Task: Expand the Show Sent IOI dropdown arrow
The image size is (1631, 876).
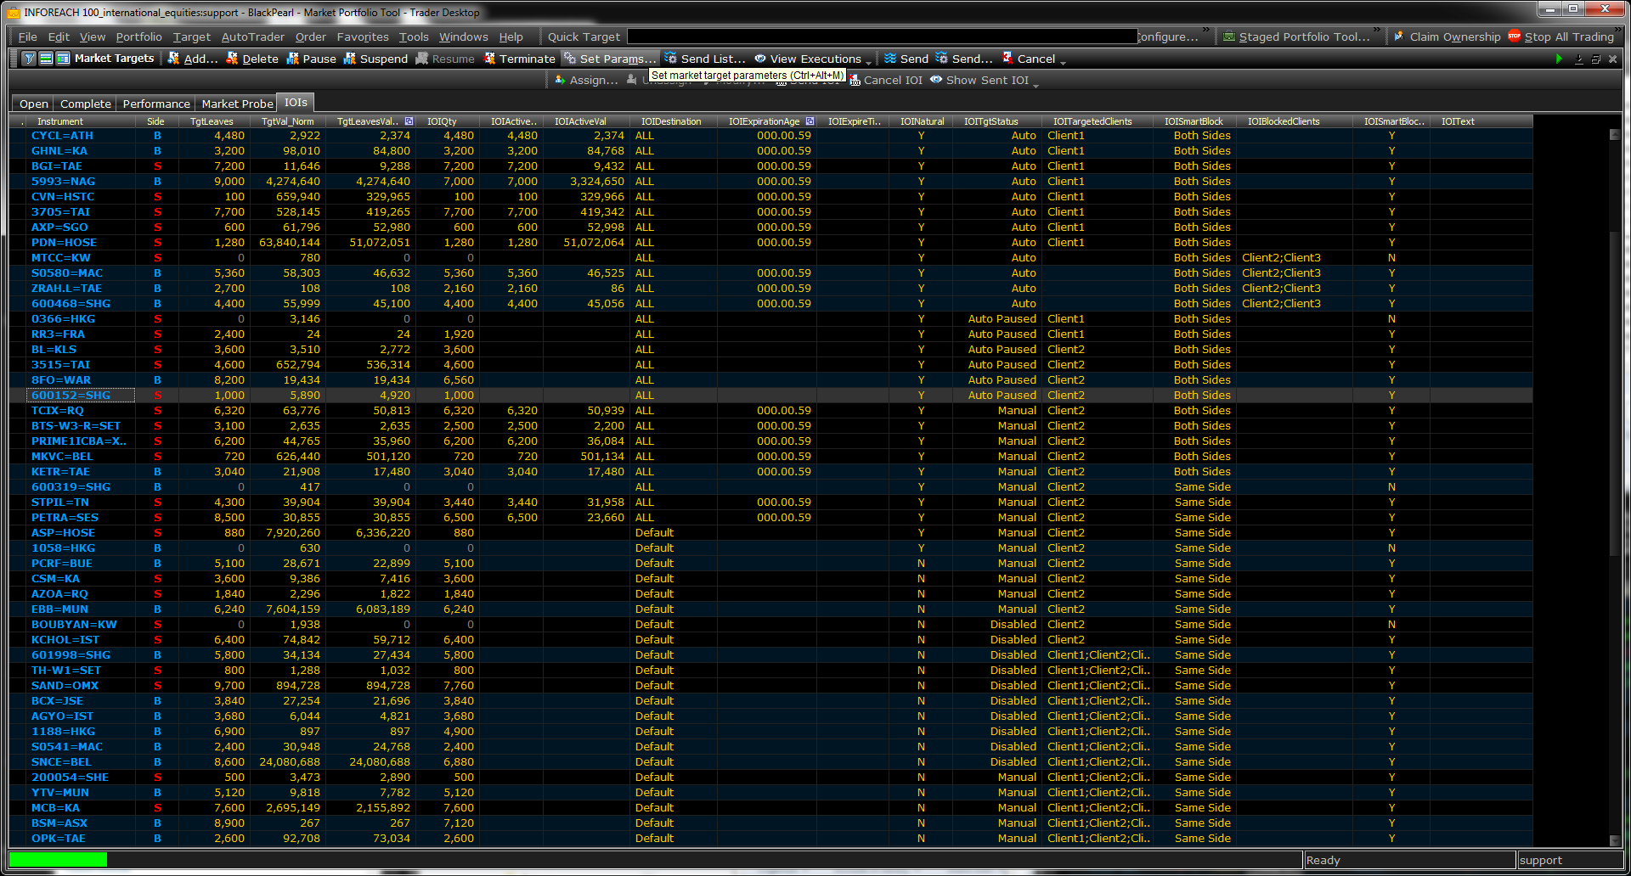Action: point(1036,81)
